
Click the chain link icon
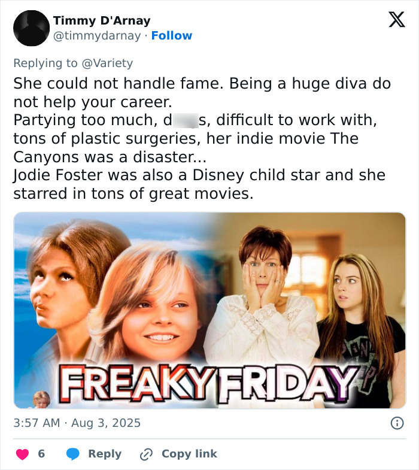point(146,454)
